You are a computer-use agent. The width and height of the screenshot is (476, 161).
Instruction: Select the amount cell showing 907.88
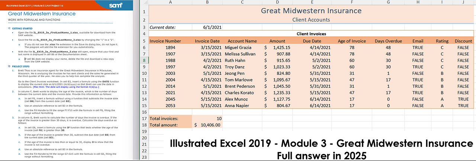277,54
